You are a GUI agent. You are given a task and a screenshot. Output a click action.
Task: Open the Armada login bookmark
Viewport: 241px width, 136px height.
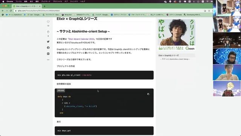click(x=174, y=15)
